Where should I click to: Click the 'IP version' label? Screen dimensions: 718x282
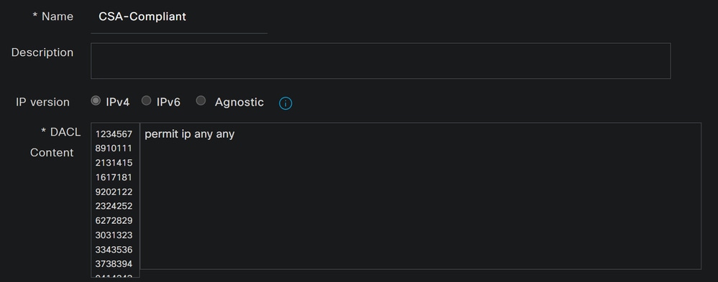point(42,102)
